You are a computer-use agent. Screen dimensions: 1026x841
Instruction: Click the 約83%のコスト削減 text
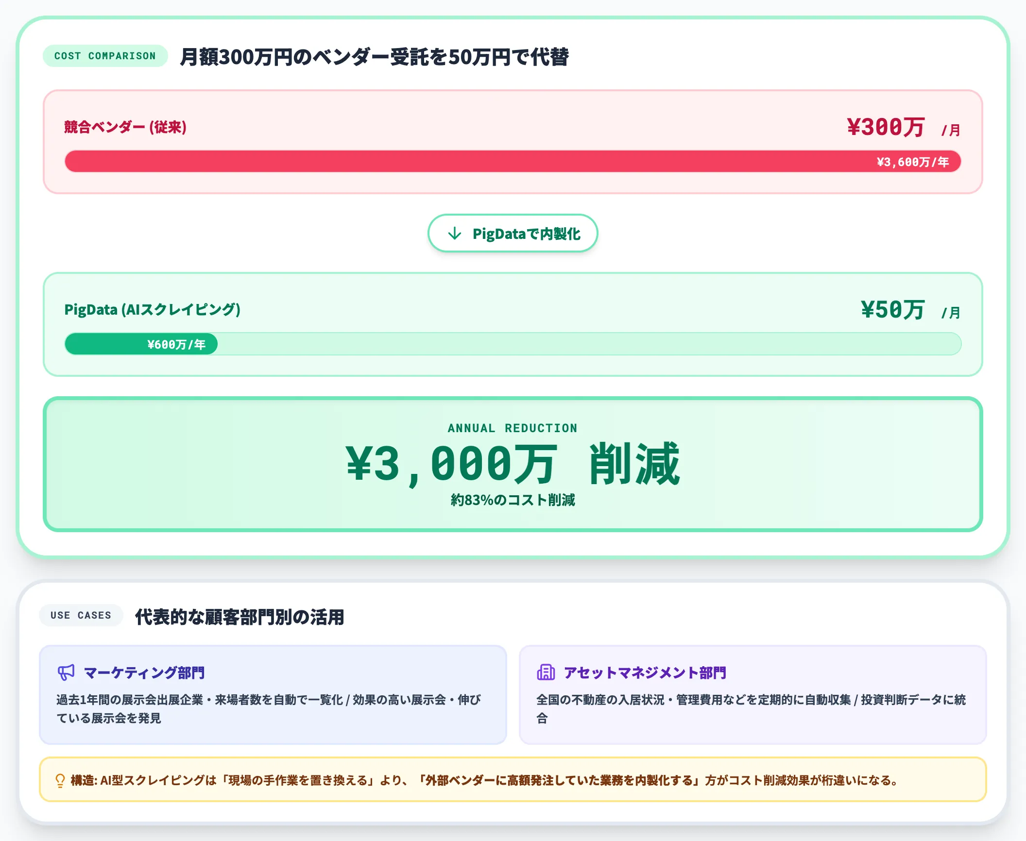[513, 500]
